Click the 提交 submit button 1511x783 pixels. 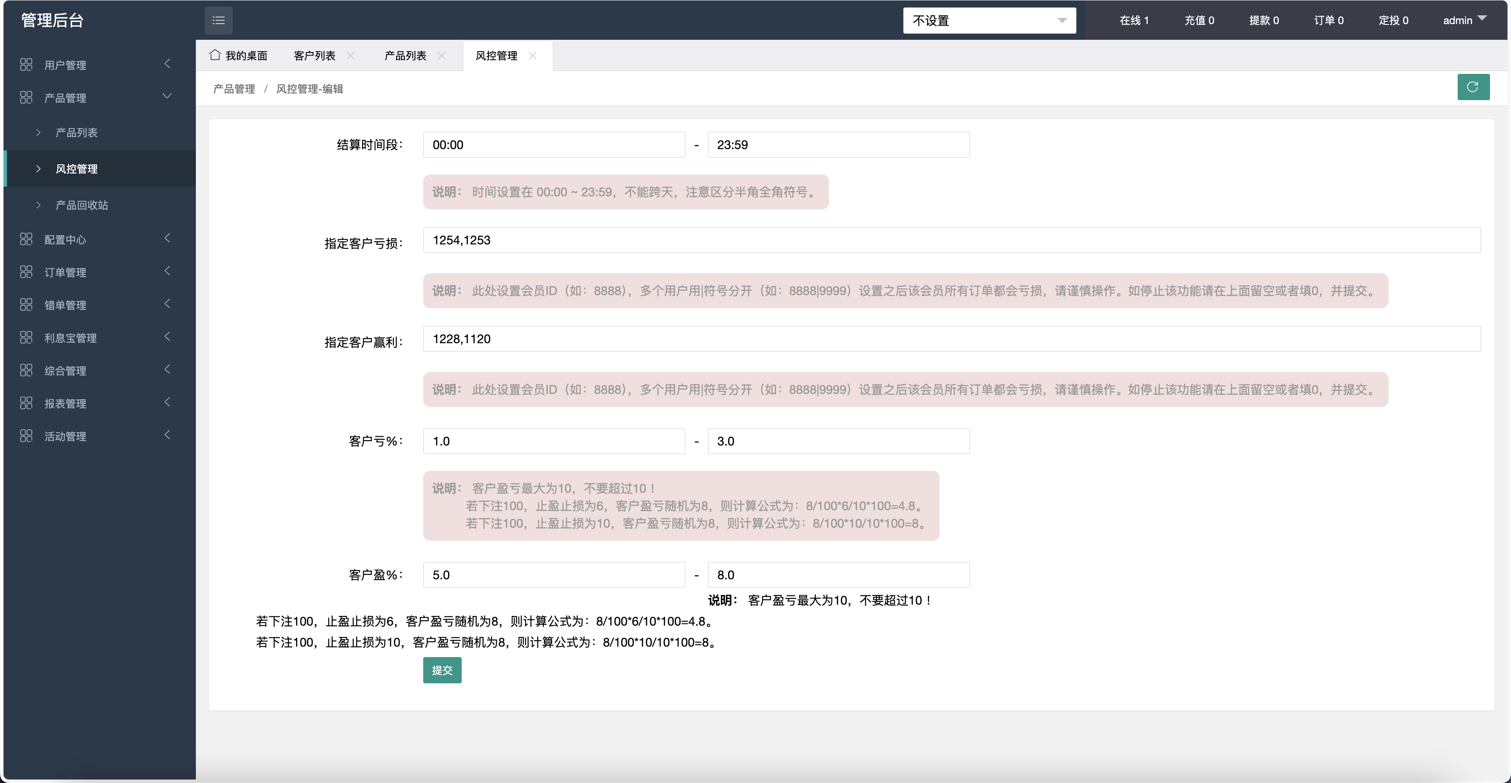point(442,670)
